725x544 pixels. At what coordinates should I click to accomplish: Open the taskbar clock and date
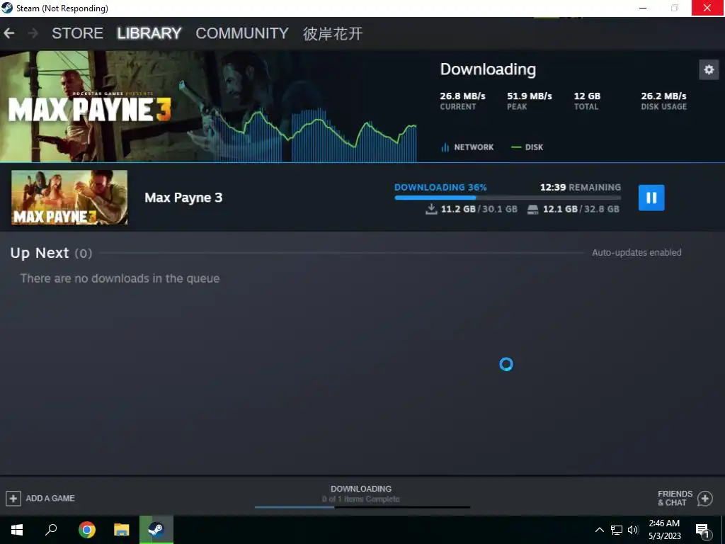pos(664,530)
